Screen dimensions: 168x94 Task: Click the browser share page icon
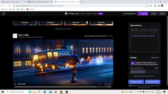[147, 6]
